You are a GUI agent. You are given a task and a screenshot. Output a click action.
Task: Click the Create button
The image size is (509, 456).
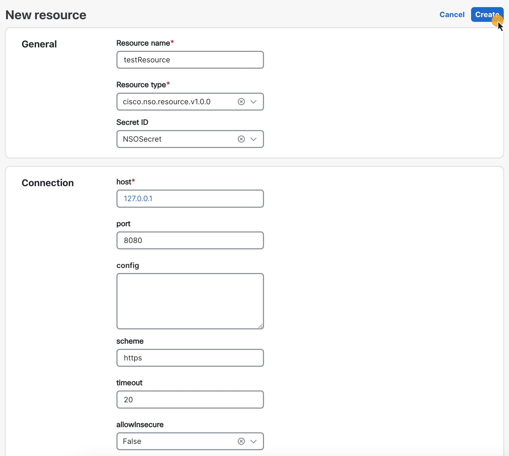coord(486,14)
